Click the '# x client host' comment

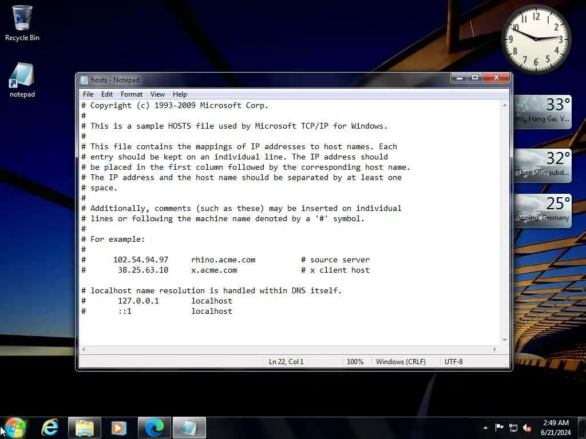coord(335,270)
